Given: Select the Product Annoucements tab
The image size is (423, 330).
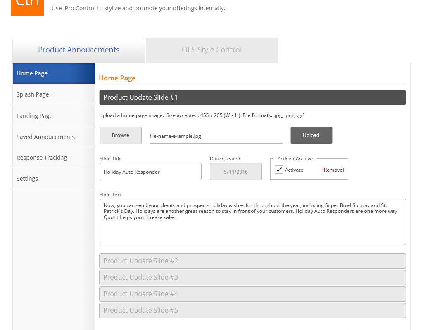Looking at the screenshot, I should tap(78, 50).
